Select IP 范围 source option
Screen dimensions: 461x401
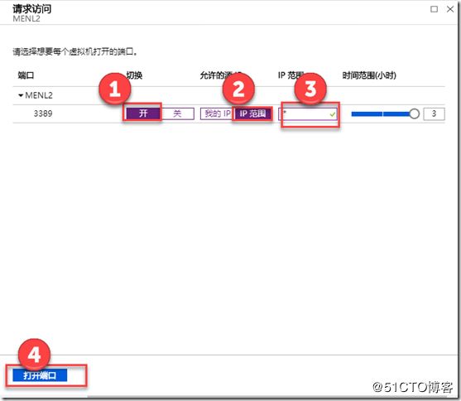pos(252,114)
